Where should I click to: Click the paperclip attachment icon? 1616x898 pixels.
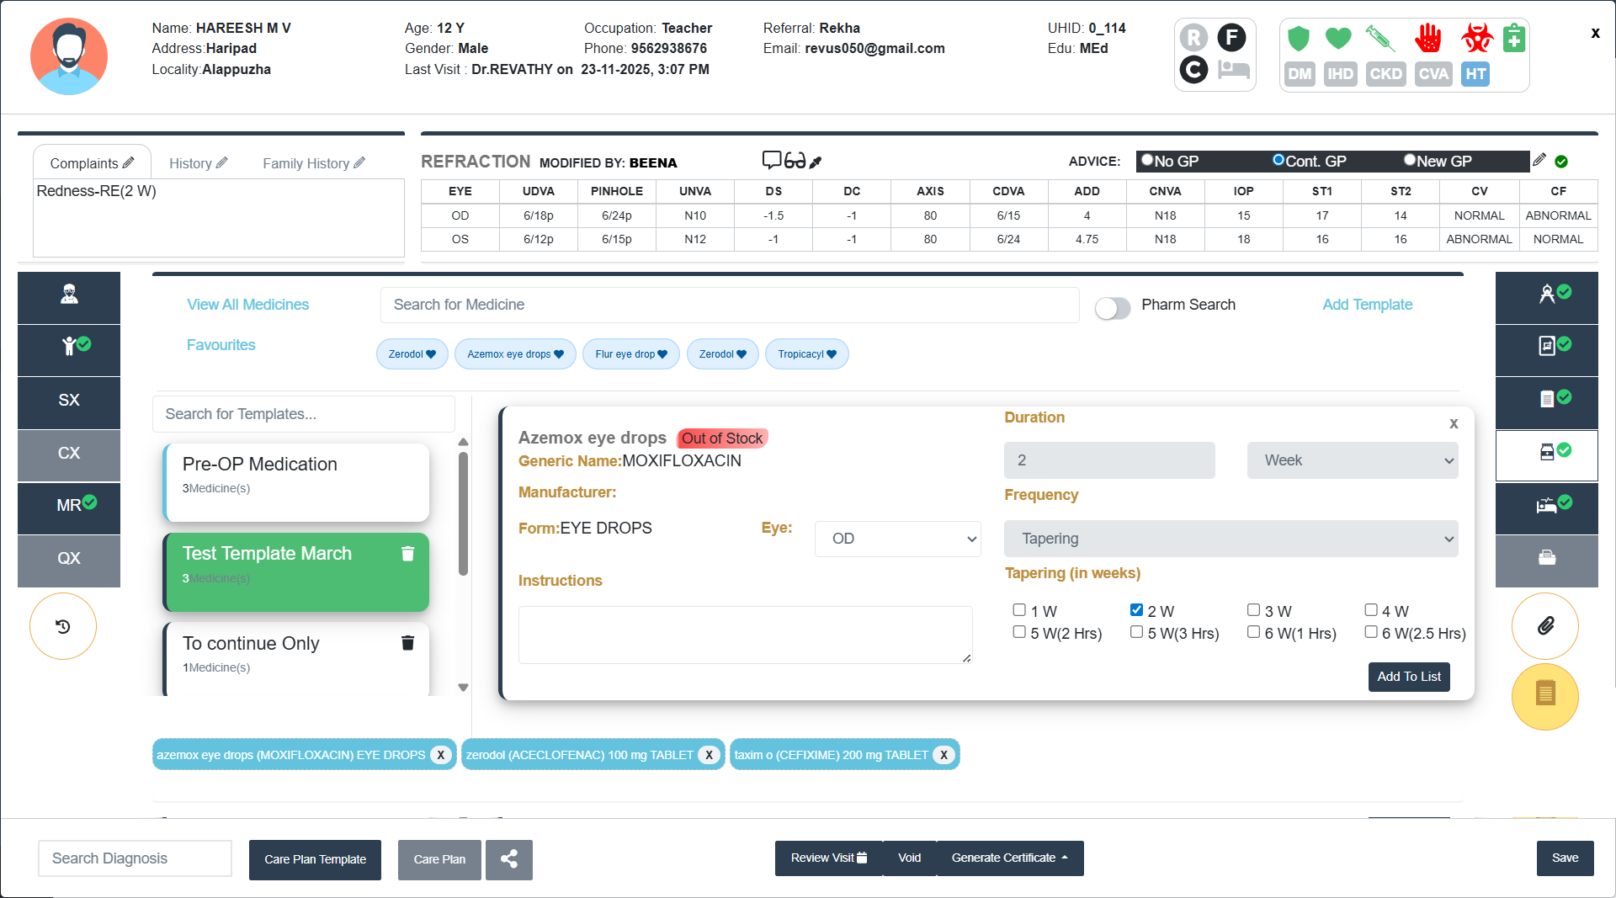click(1545, 626)
